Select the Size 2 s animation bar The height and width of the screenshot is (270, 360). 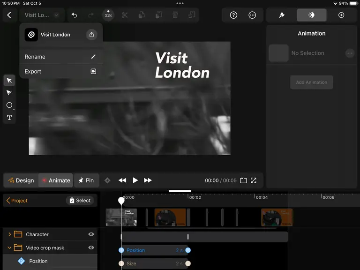click(155, 263)
